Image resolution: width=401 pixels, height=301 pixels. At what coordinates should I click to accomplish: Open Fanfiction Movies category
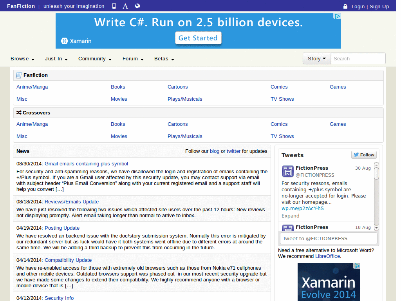point(119,99)
